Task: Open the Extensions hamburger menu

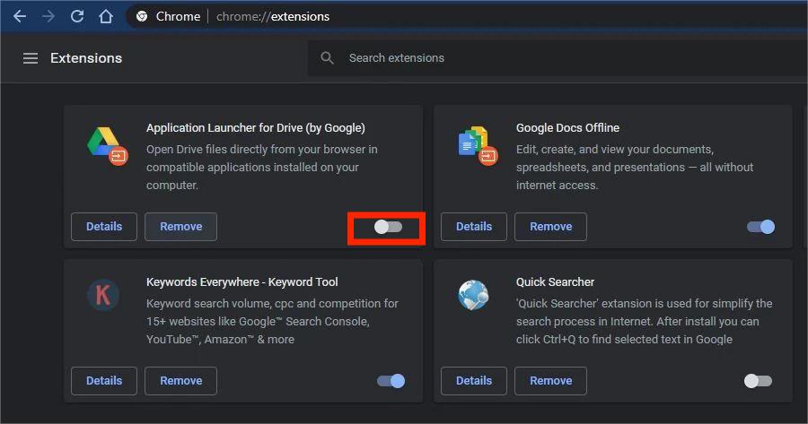Action: 31,58
